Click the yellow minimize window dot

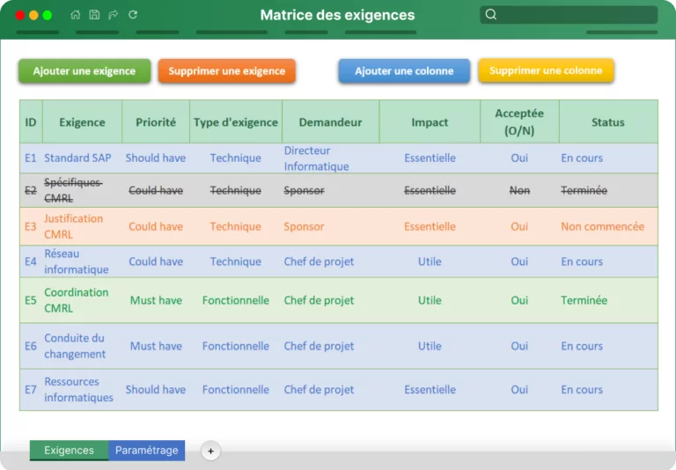[x=33, y=16]
